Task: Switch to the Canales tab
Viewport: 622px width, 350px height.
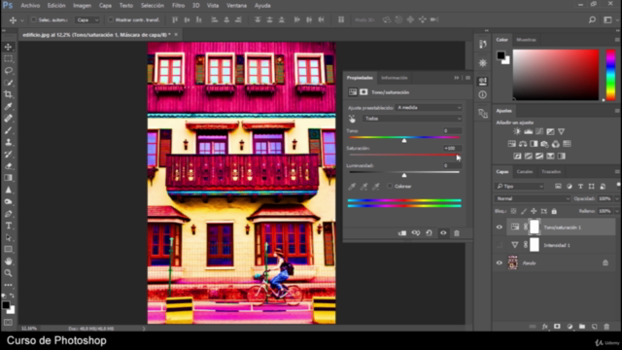Action: point(525,171)
